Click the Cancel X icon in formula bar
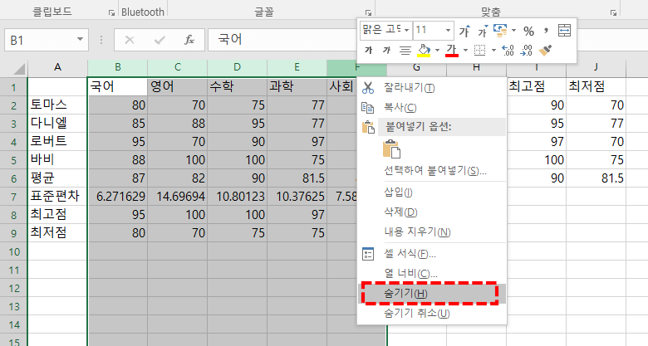Viewport: 648px width, 346px height. (130, 40)
